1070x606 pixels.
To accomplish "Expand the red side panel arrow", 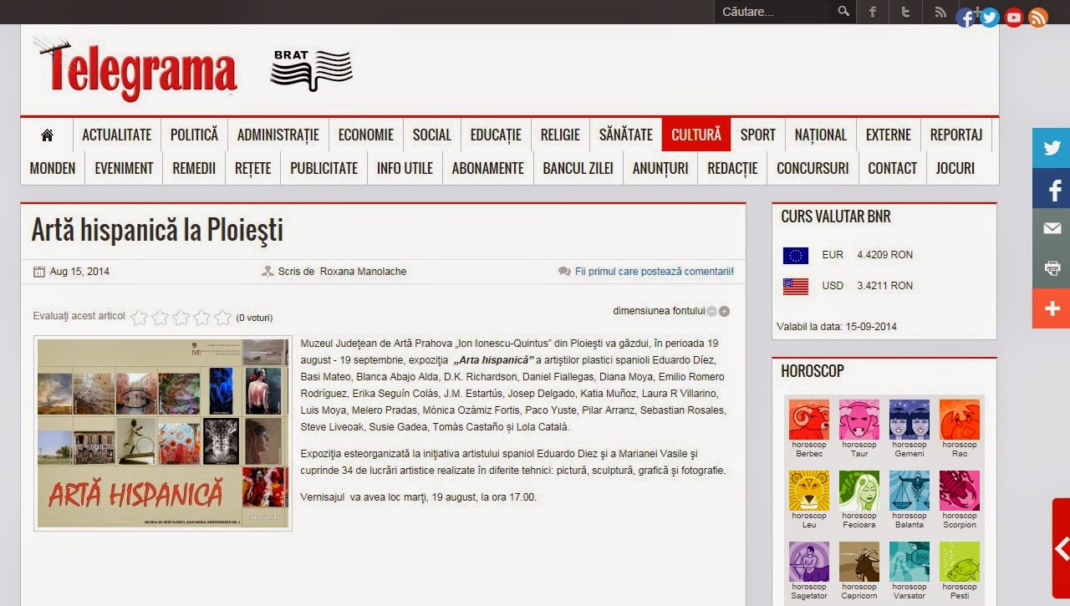I will coord(1062,549).
